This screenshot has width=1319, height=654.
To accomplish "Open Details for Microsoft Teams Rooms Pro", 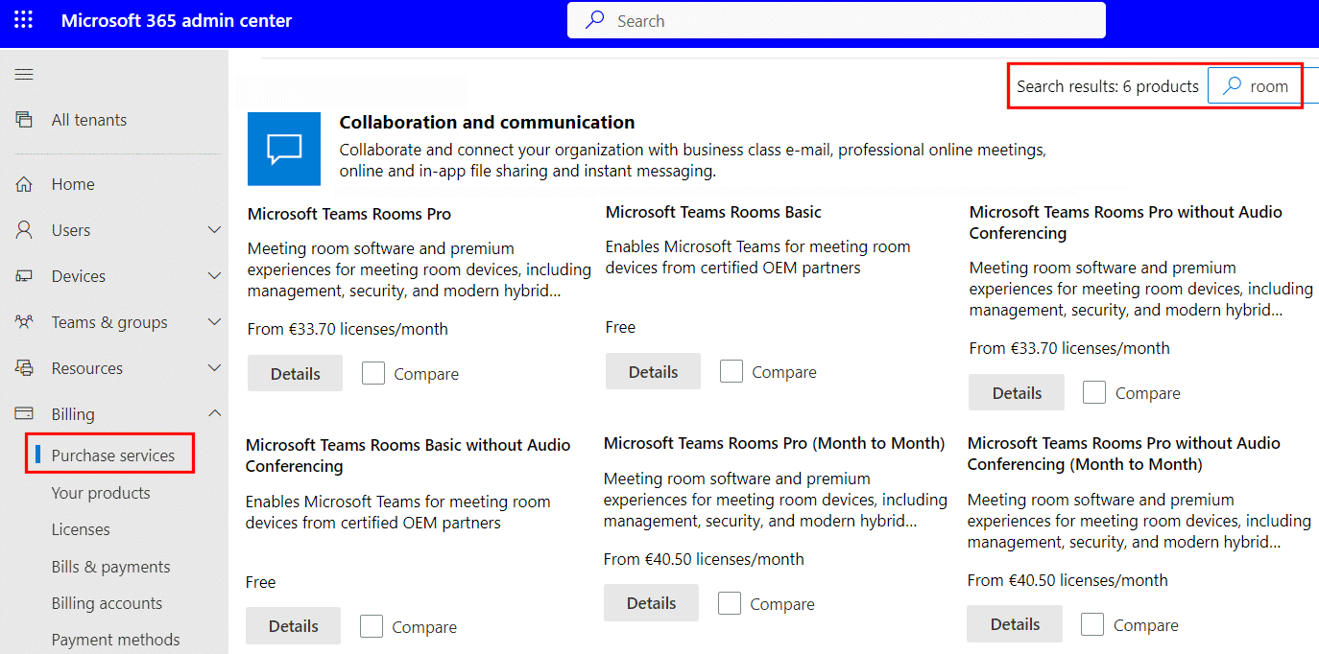I will click(x=295, y=373).
